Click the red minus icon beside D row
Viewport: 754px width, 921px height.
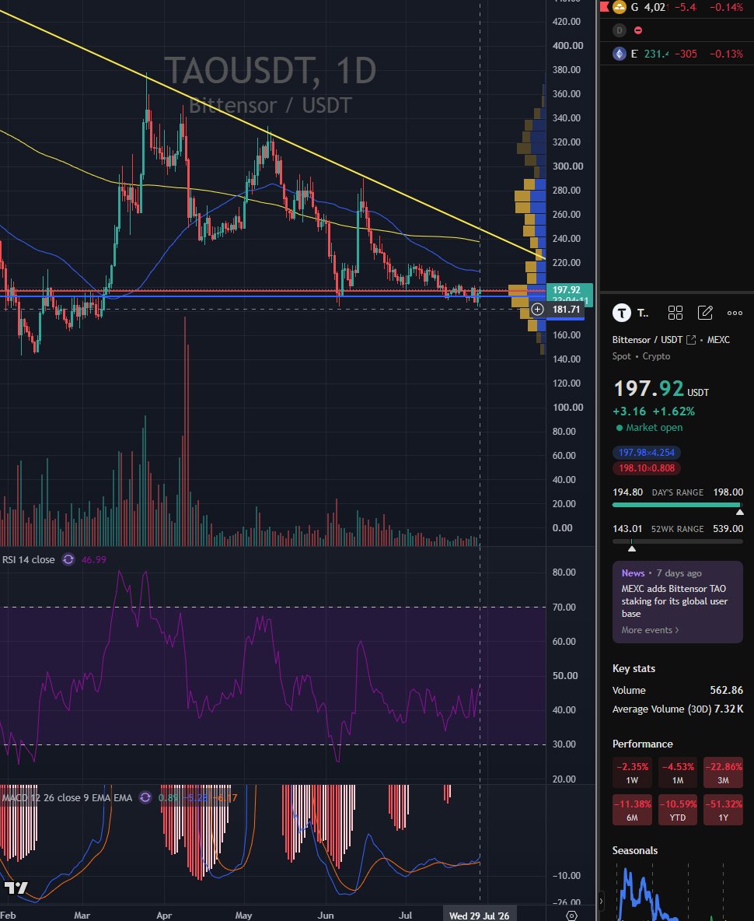[x=638, y=30]
